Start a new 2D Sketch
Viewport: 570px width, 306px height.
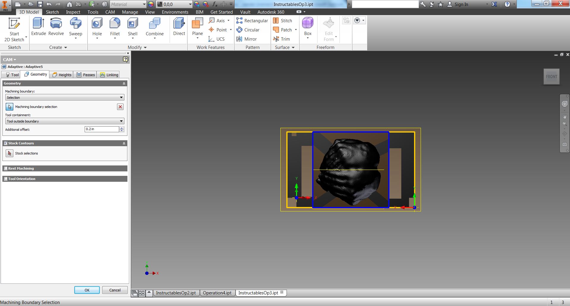point(14,29)
